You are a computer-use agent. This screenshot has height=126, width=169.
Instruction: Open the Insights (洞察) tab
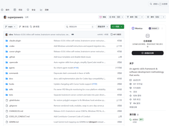click(x=44, y=10)
